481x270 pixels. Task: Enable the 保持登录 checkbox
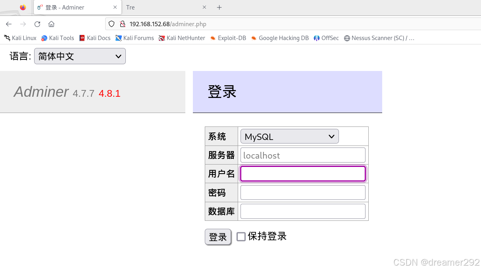point(241,237)
